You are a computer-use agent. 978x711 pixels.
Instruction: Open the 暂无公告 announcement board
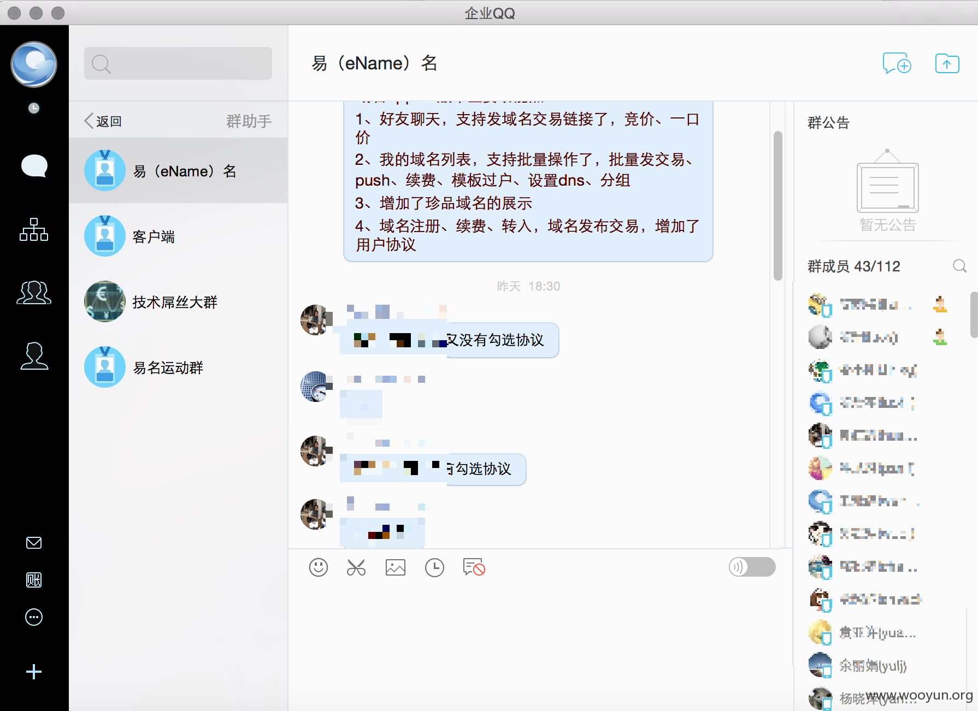888,191
